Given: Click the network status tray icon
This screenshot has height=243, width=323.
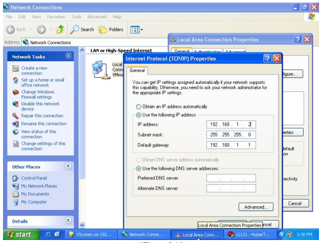Looking at the screenshot, I should click(x=290, y=235).
